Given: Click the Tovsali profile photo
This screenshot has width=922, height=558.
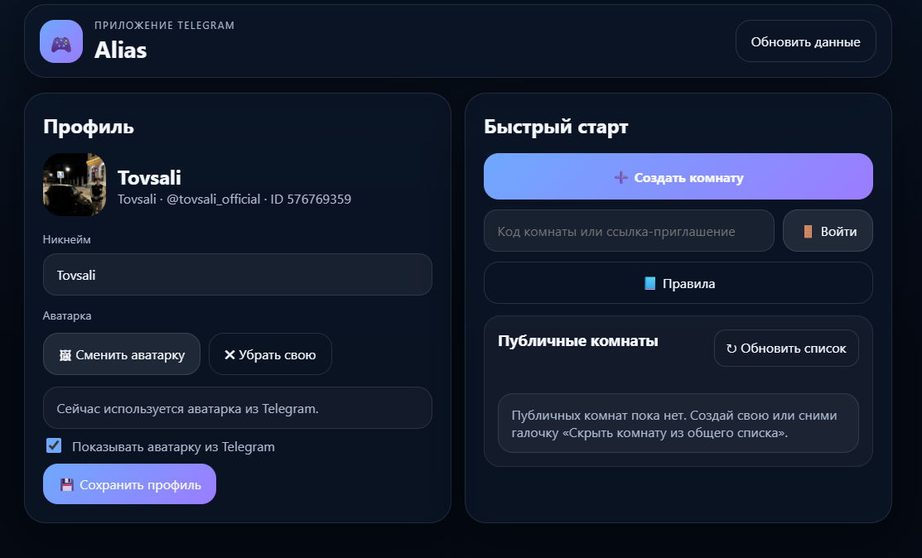Looking at the screenshot, I should [x=75, y=184].
